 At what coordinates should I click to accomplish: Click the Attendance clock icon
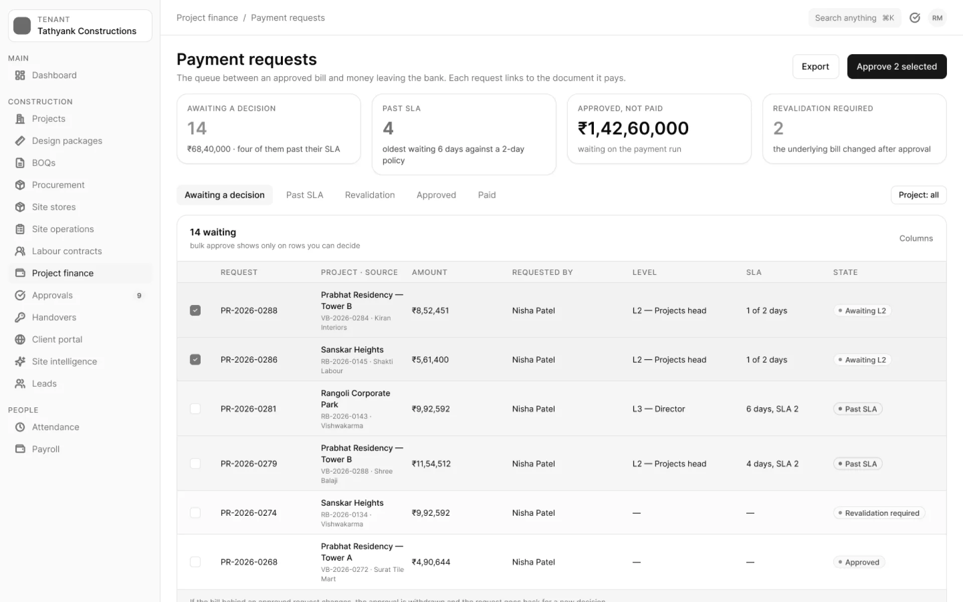point(20,427)
